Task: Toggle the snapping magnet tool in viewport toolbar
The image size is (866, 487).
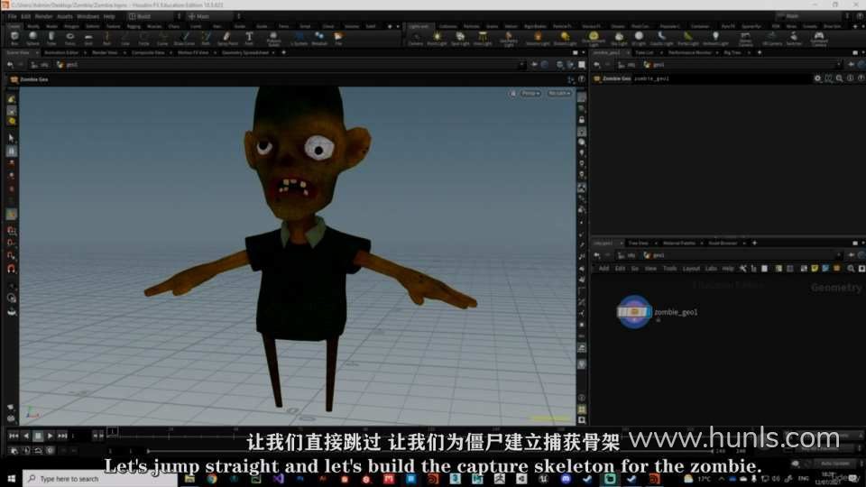Action: (x=12, y=269)
